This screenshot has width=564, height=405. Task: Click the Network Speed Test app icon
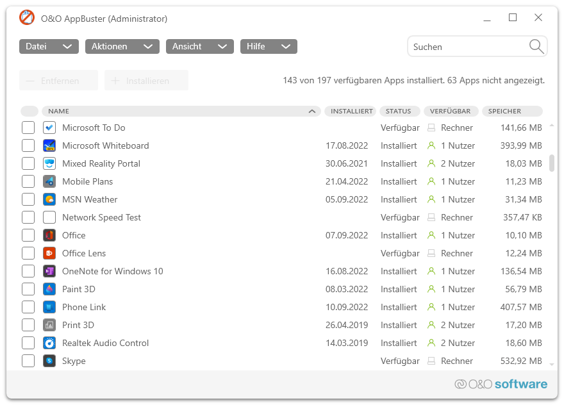[x=49, y=218]
